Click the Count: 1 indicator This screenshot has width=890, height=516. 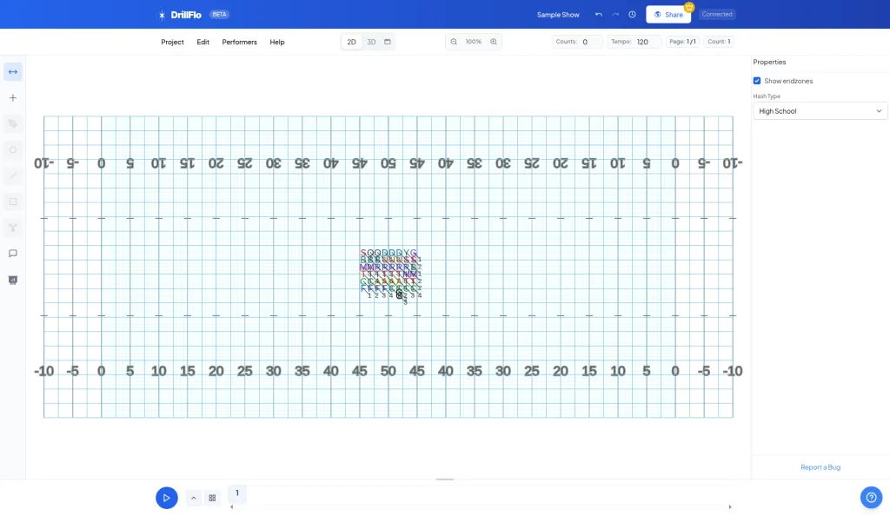tap(719, 42)
